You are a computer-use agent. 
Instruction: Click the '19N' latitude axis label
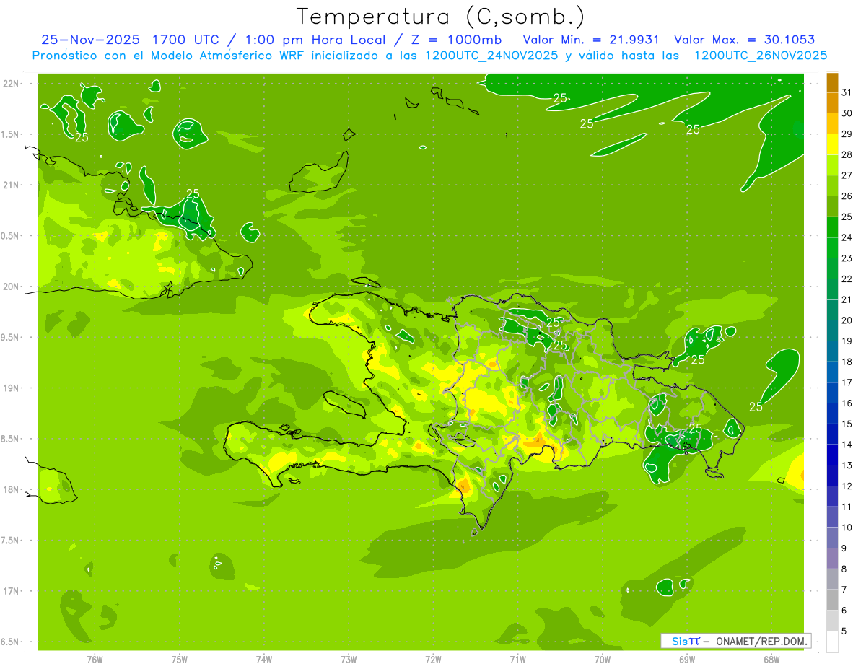[11, 388]
